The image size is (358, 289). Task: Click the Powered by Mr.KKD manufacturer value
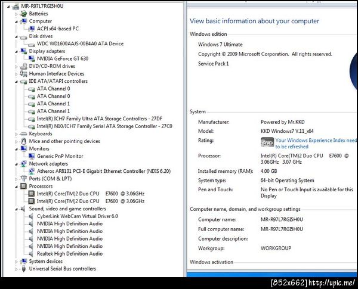[283, 122]
